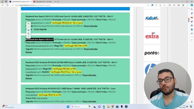Screen dimensions: 194x109
Task: Open the collections icon
Action: click(179, 5)
